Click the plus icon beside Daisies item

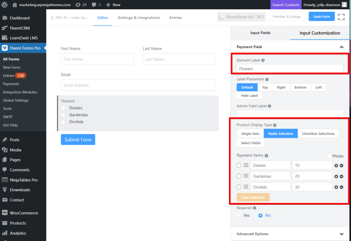336,165
